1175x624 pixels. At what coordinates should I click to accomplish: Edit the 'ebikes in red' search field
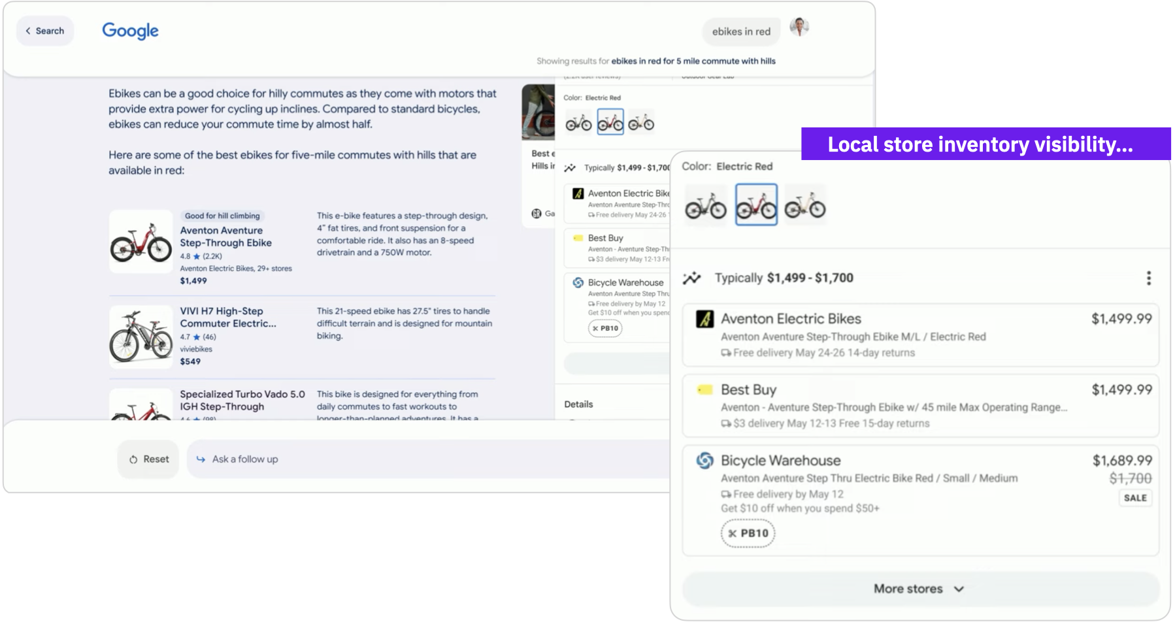[741, 31]
